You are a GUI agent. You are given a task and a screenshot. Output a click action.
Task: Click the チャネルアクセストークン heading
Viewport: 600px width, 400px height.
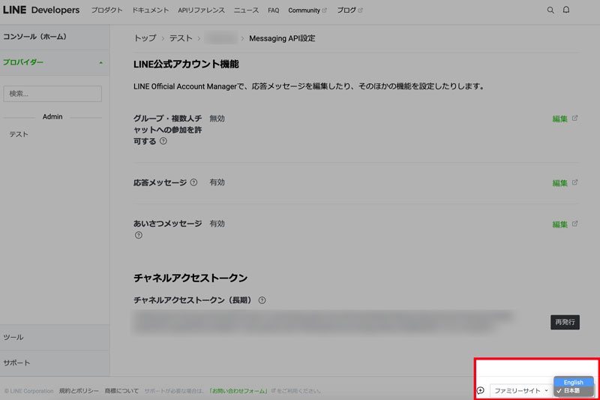[x=190, y=278]
